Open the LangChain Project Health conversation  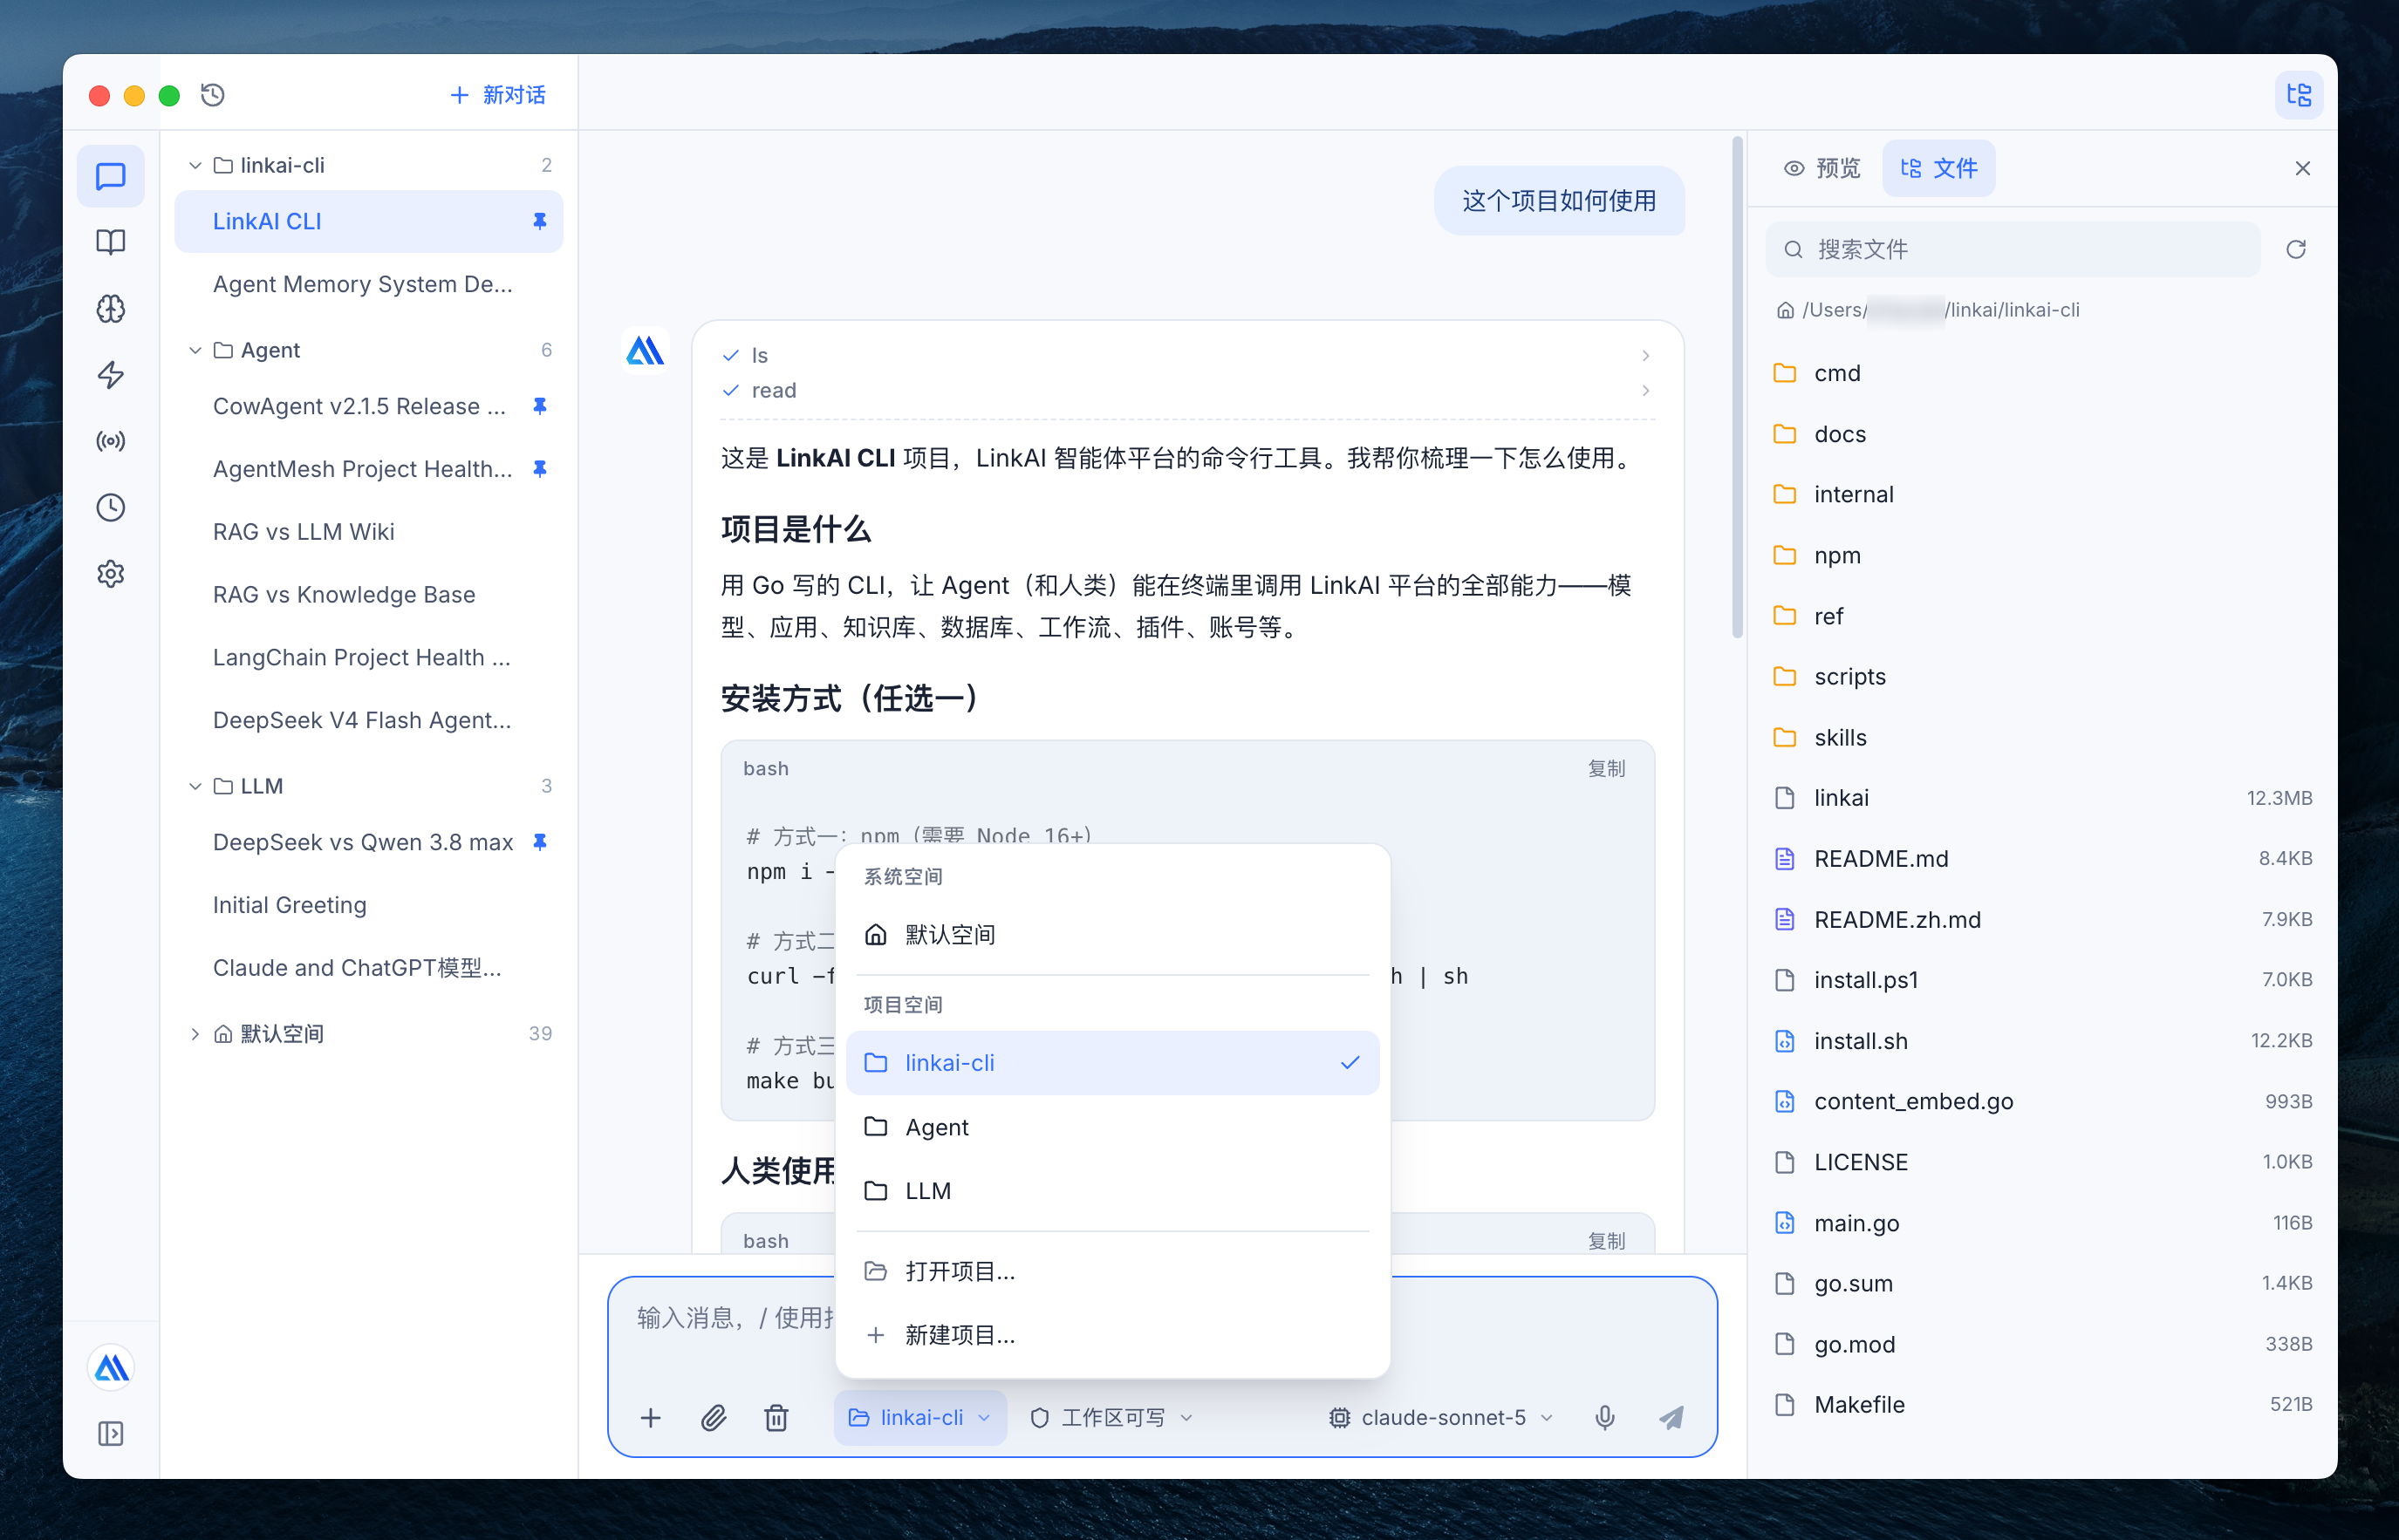coord(369,658)
